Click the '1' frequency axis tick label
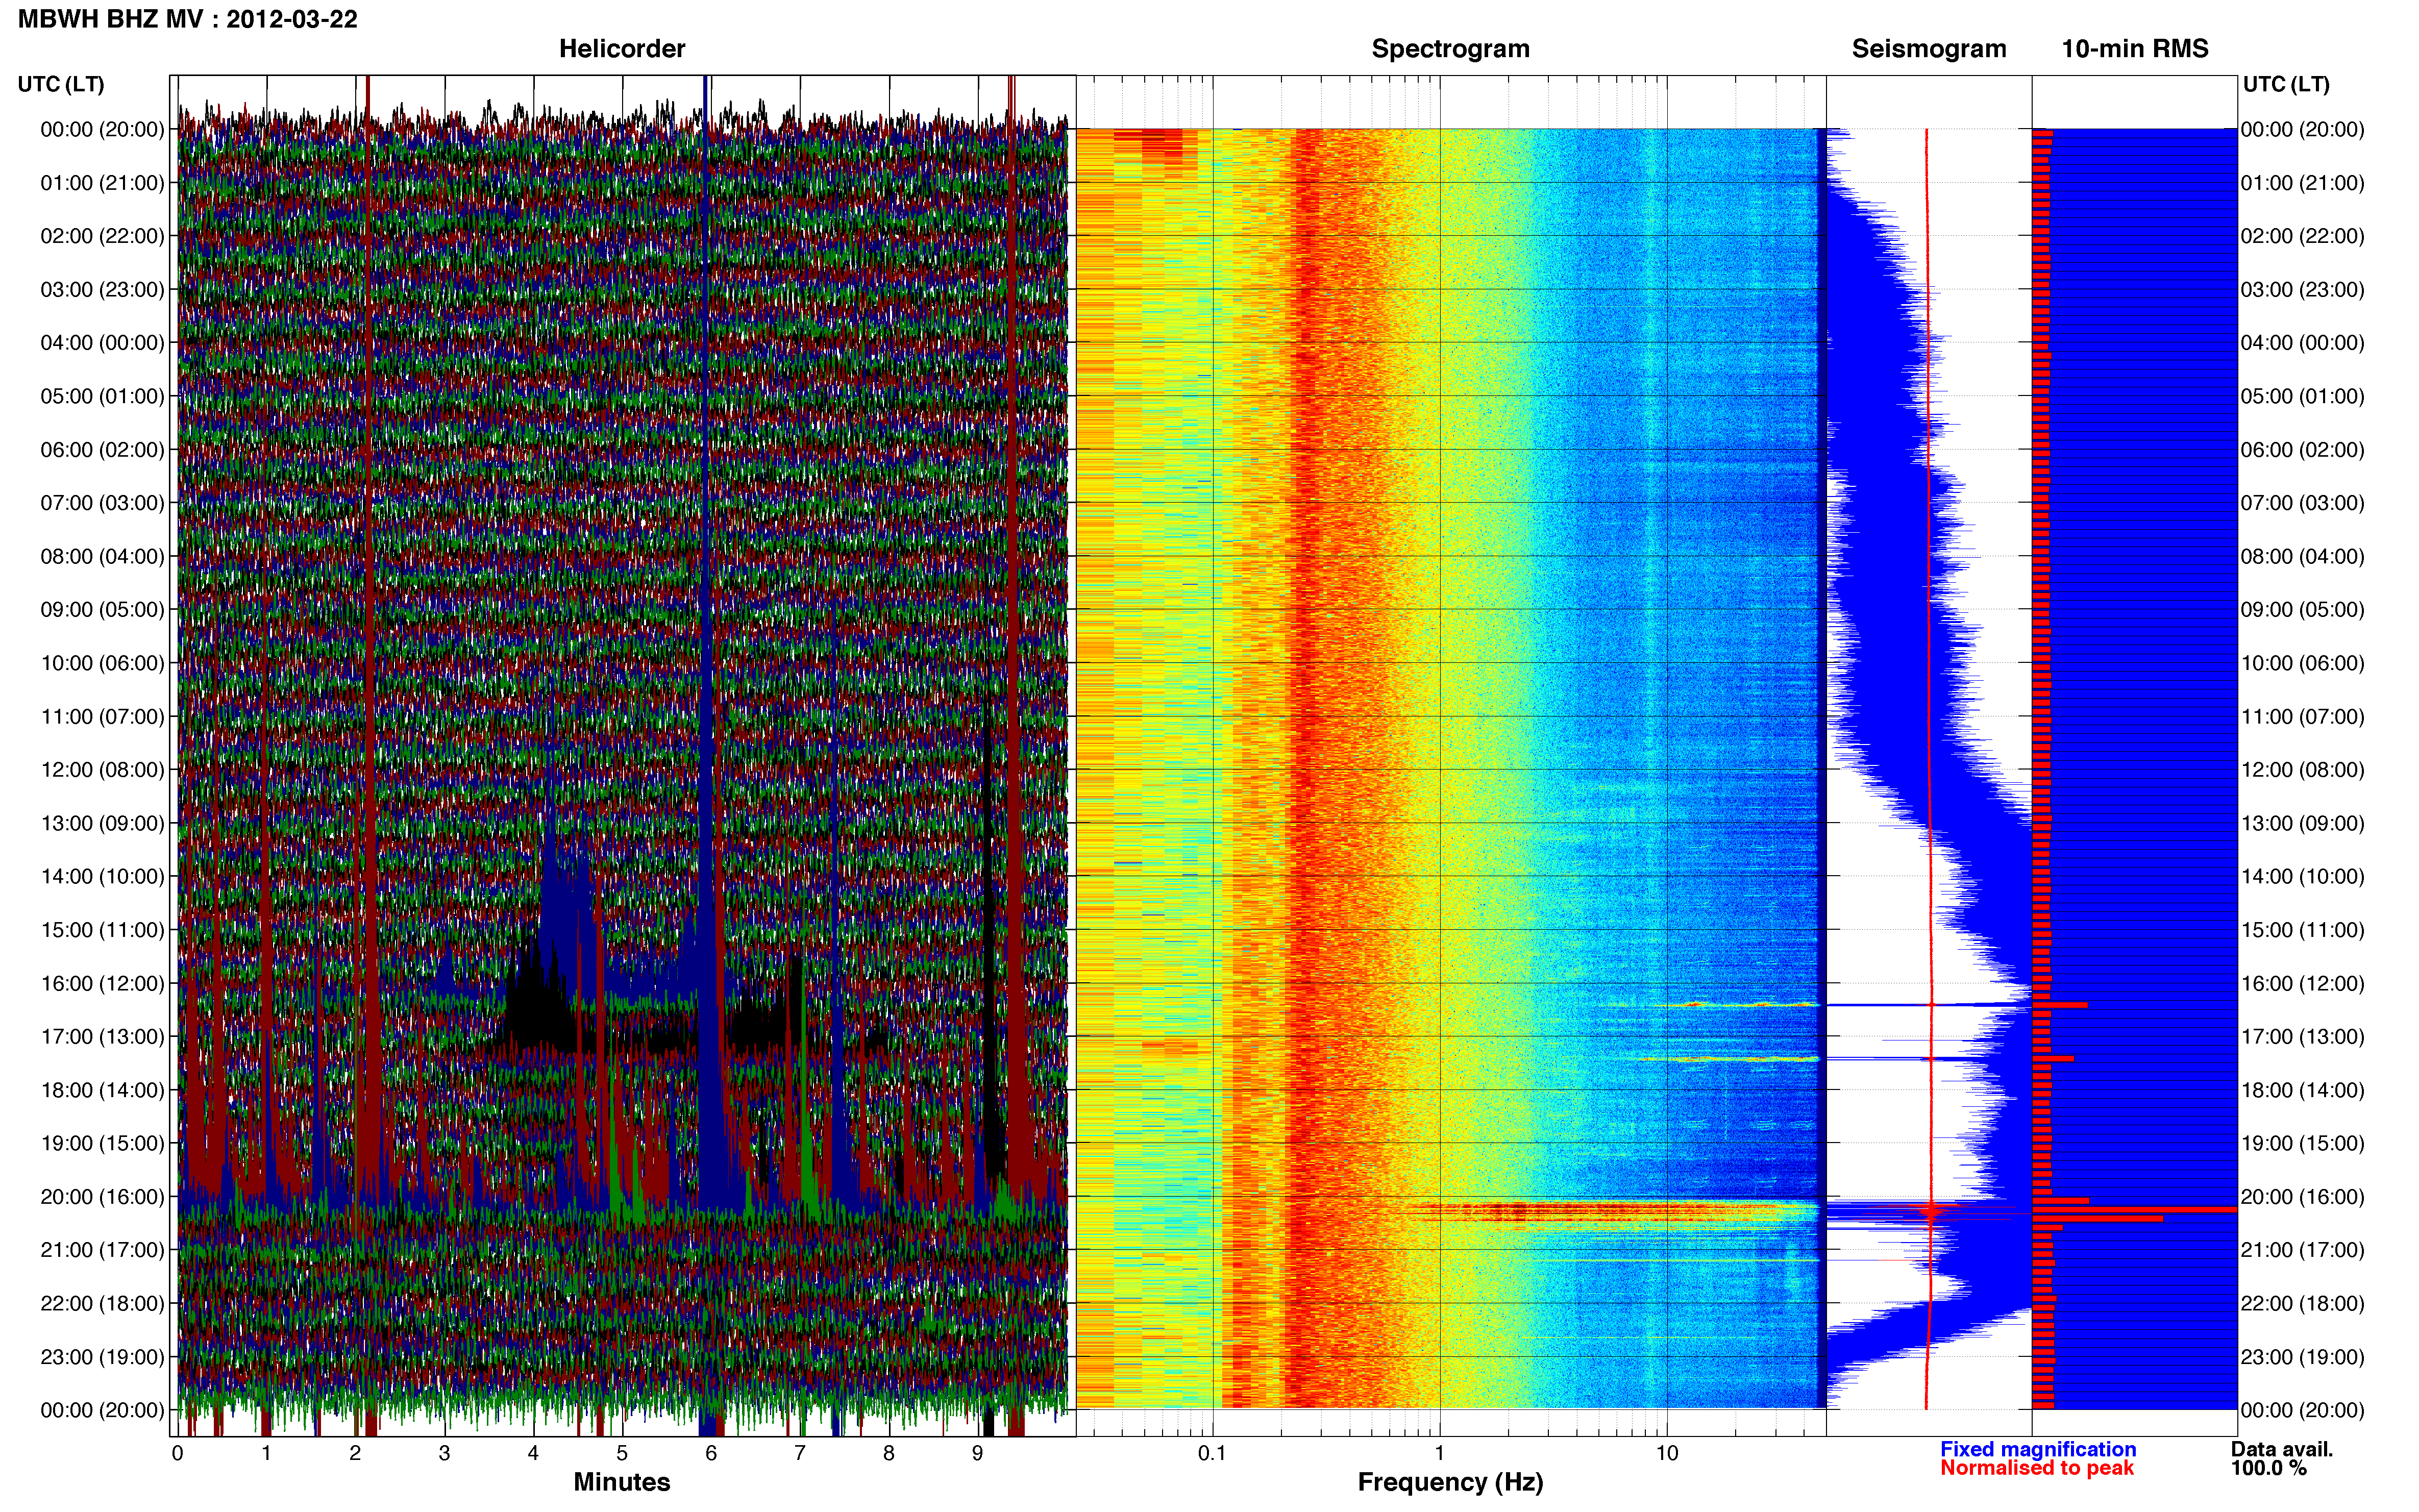 click(x=1440, y=1453)
